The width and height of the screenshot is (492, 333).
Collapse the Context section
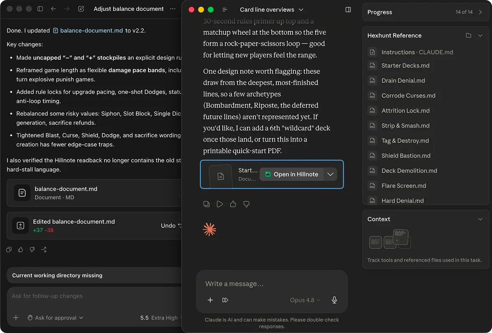point(480,219)
